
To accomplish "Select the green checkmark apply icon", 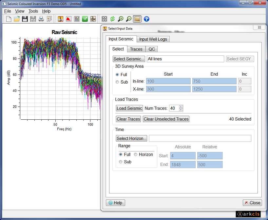I will (x=85, y=19).
